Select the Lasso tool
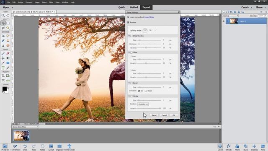 pyautogui.click(x=3, y=28)
